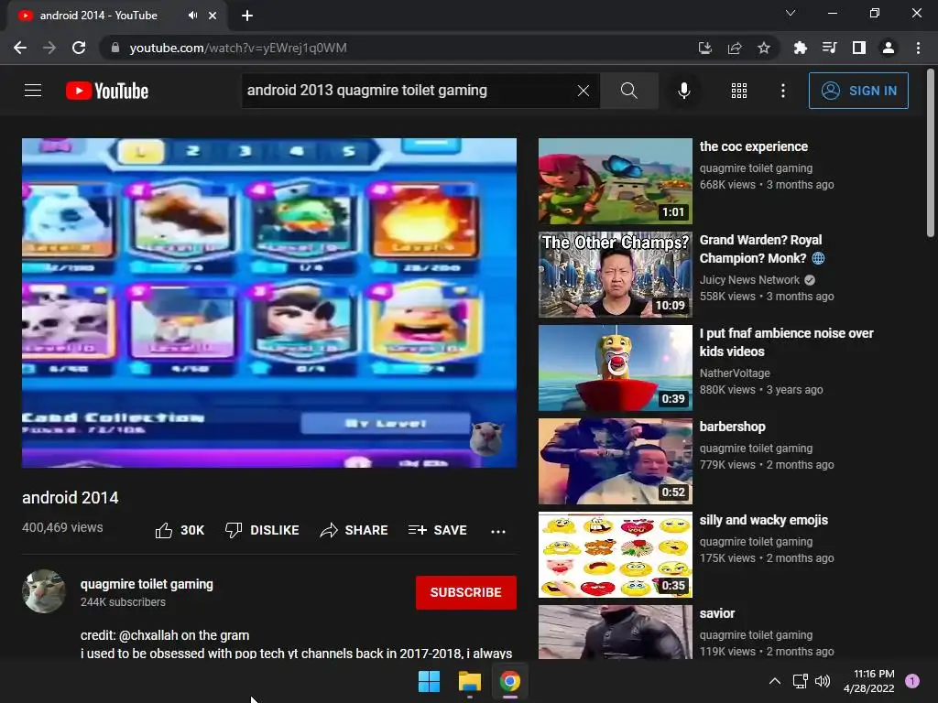The width and height of the screenshot is (938, 703).
Task: Click the video player area
Action: click(269, 302)
